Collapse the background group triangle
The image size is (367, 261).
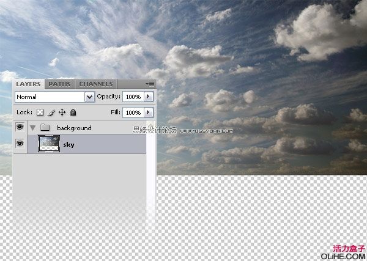click(32, 128)
